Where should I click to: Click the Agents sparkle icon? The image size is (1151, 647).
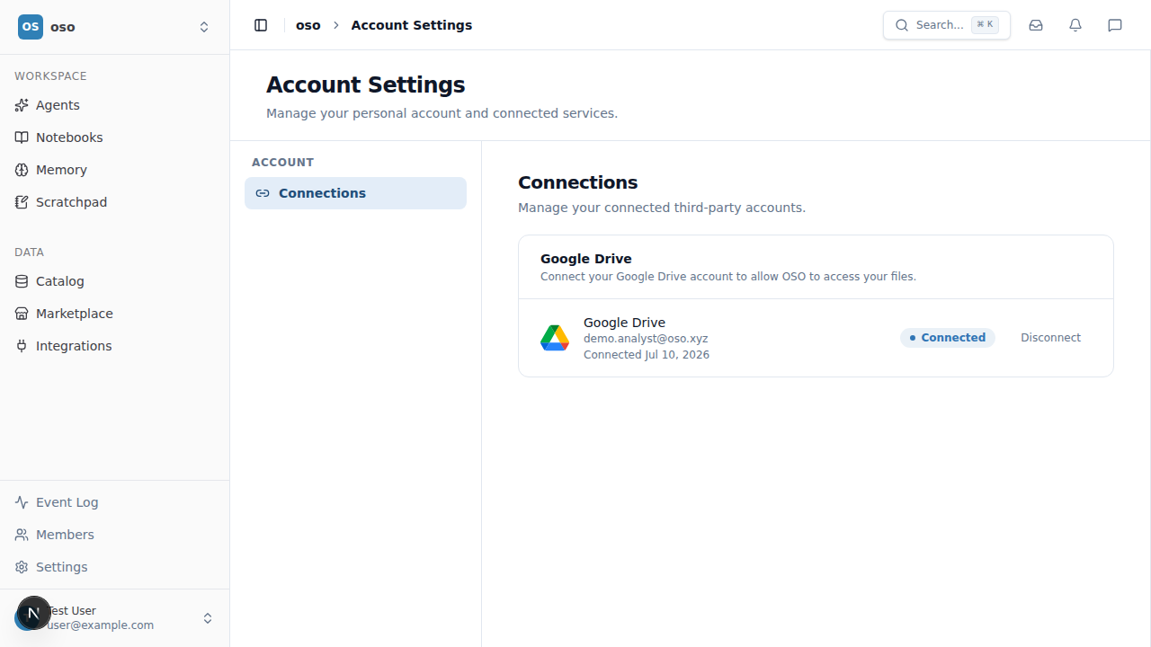(22, 105)
